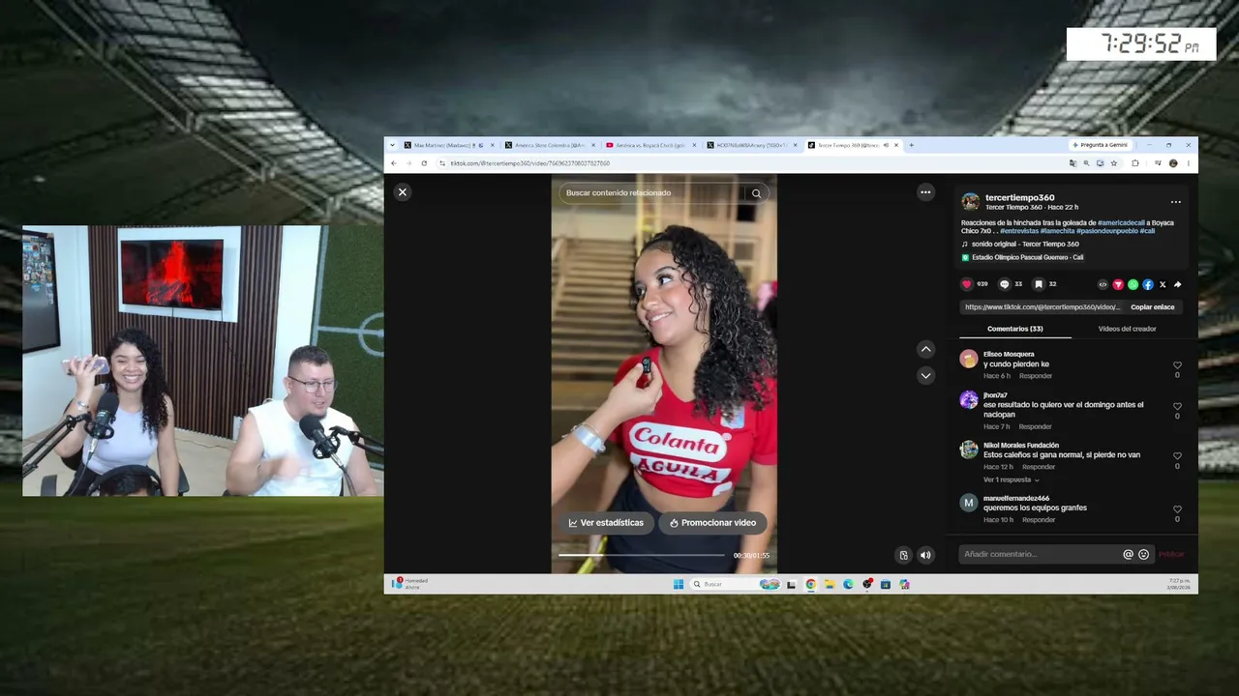Open the Humedad weather widget on the taskbar

(410, 584)
